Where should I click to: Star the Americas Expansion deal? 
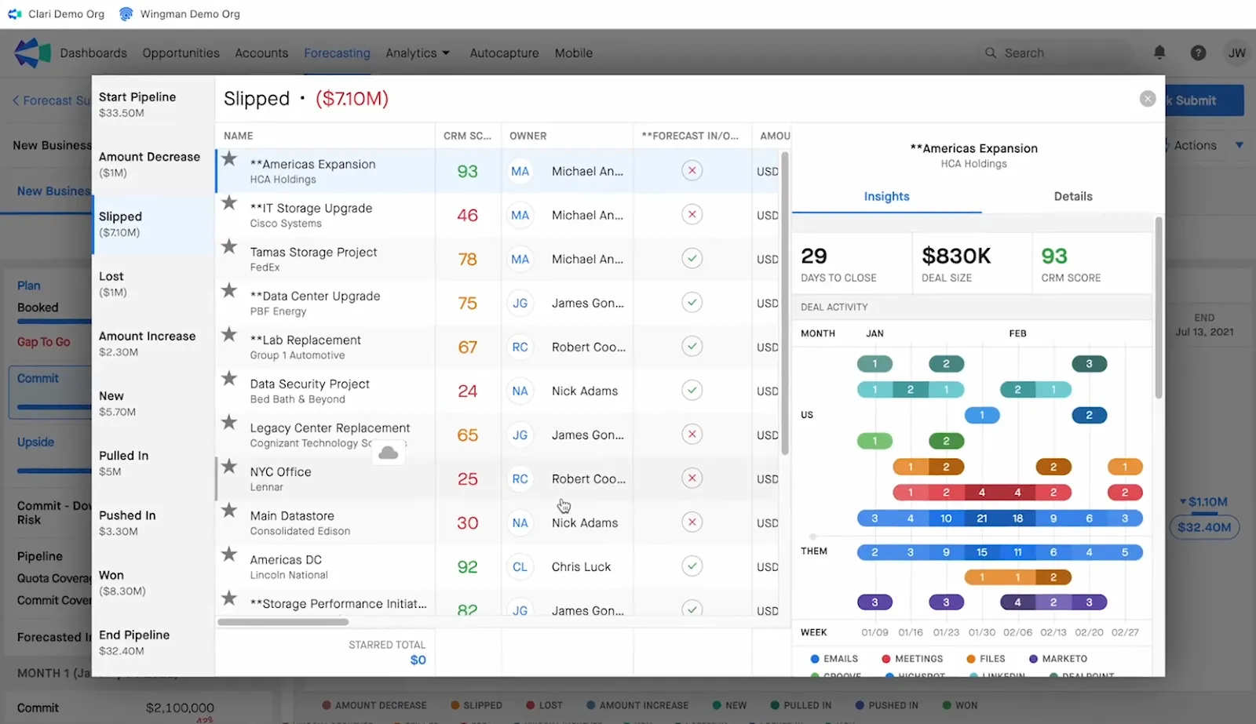(x=229, y=158)
